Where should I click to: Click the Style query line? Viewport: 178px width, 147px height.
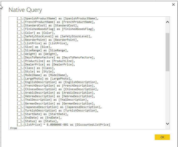point(36,71)
